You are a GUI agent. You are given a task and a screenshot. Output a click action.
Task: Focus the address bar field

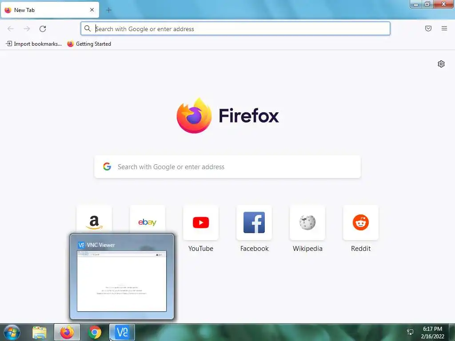[235, 29]
